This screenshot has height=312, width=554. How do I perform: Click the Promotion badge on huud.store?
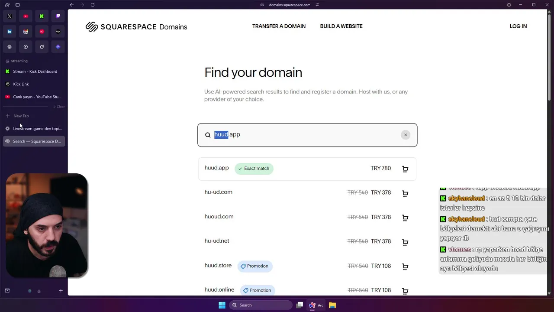[x=255, y=266]
